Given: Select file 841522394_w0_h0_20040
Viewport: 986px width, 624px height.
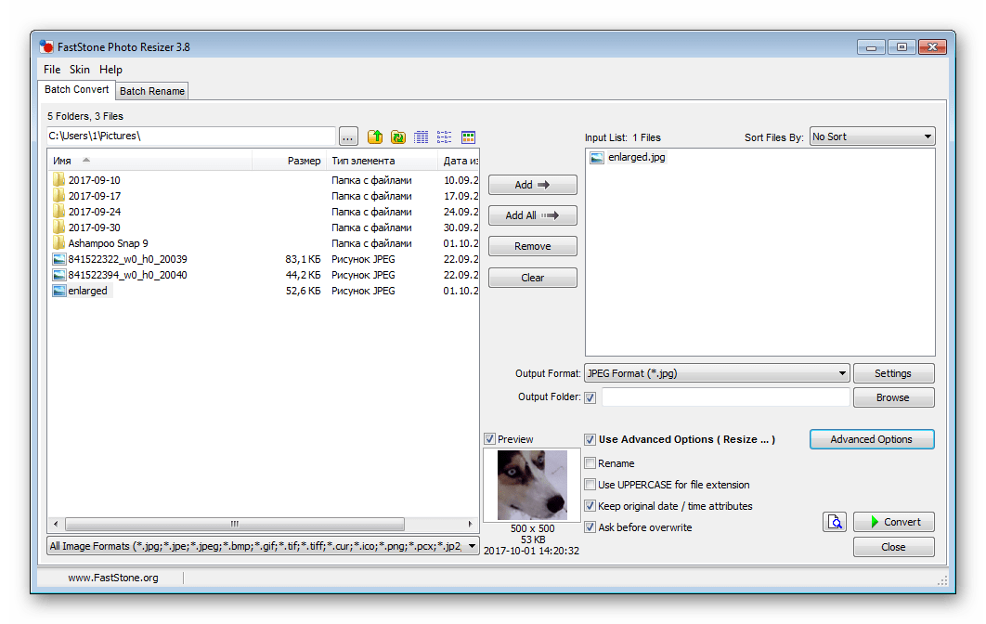Looking at the screenshot, I should point(127,275).
